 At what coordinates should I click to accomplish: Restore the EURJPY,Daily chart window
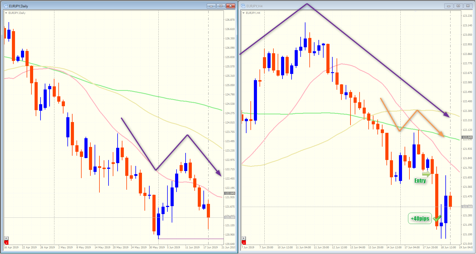point(221,6)
